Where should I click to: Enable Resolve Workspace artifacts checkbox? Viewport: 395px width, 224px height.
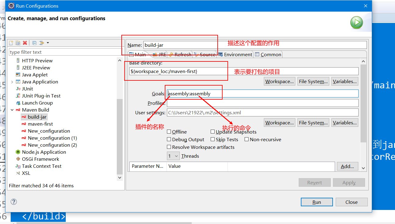[x=169, y=147]
